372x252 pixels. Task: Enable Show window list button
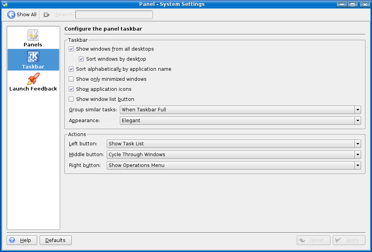point(71,99)
